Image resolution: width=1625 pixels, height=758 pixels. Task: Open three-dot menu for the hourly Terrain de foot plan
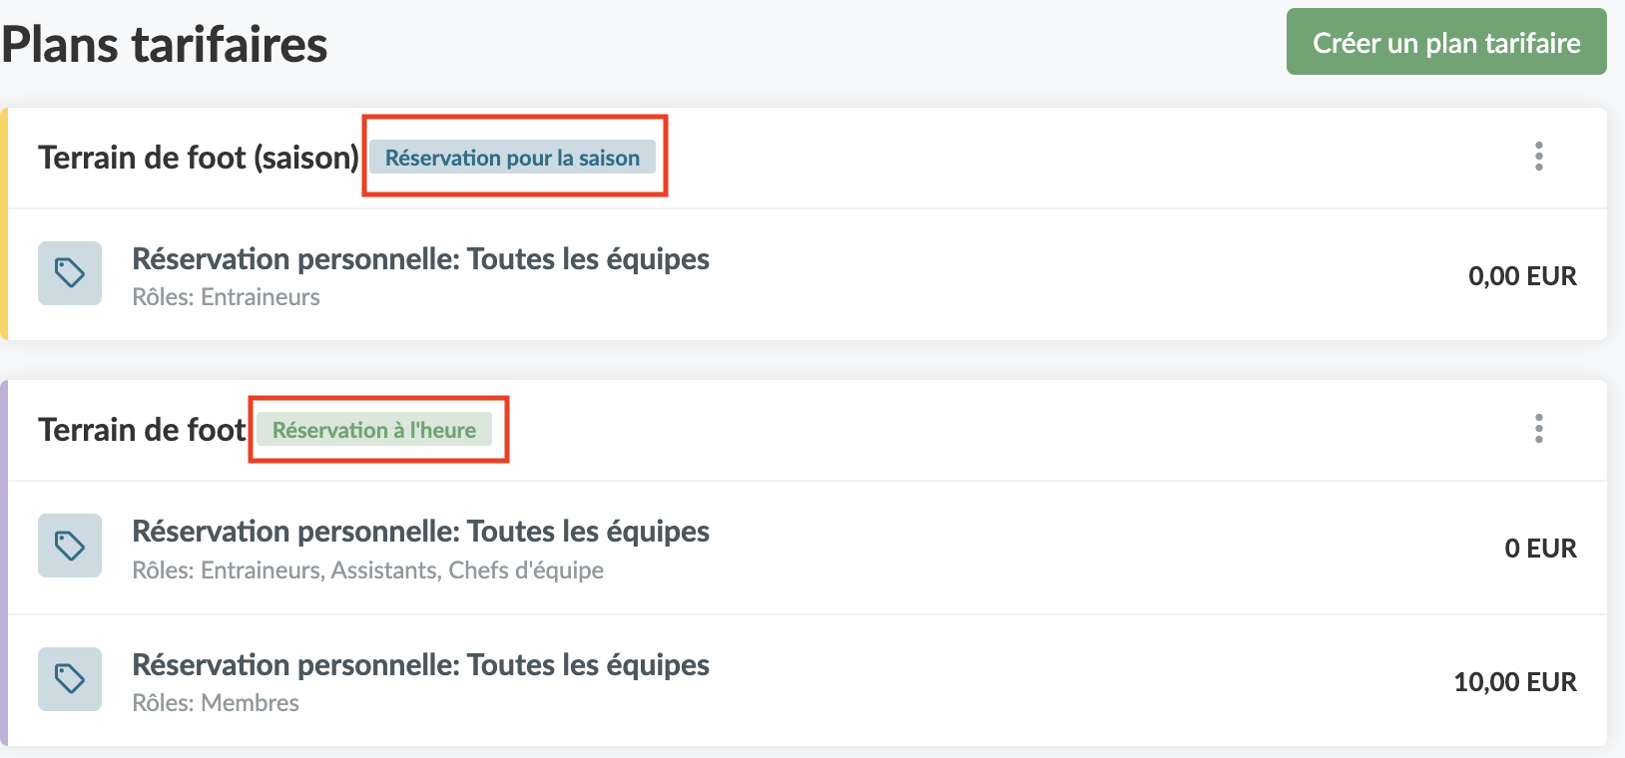coord(1538,429)
